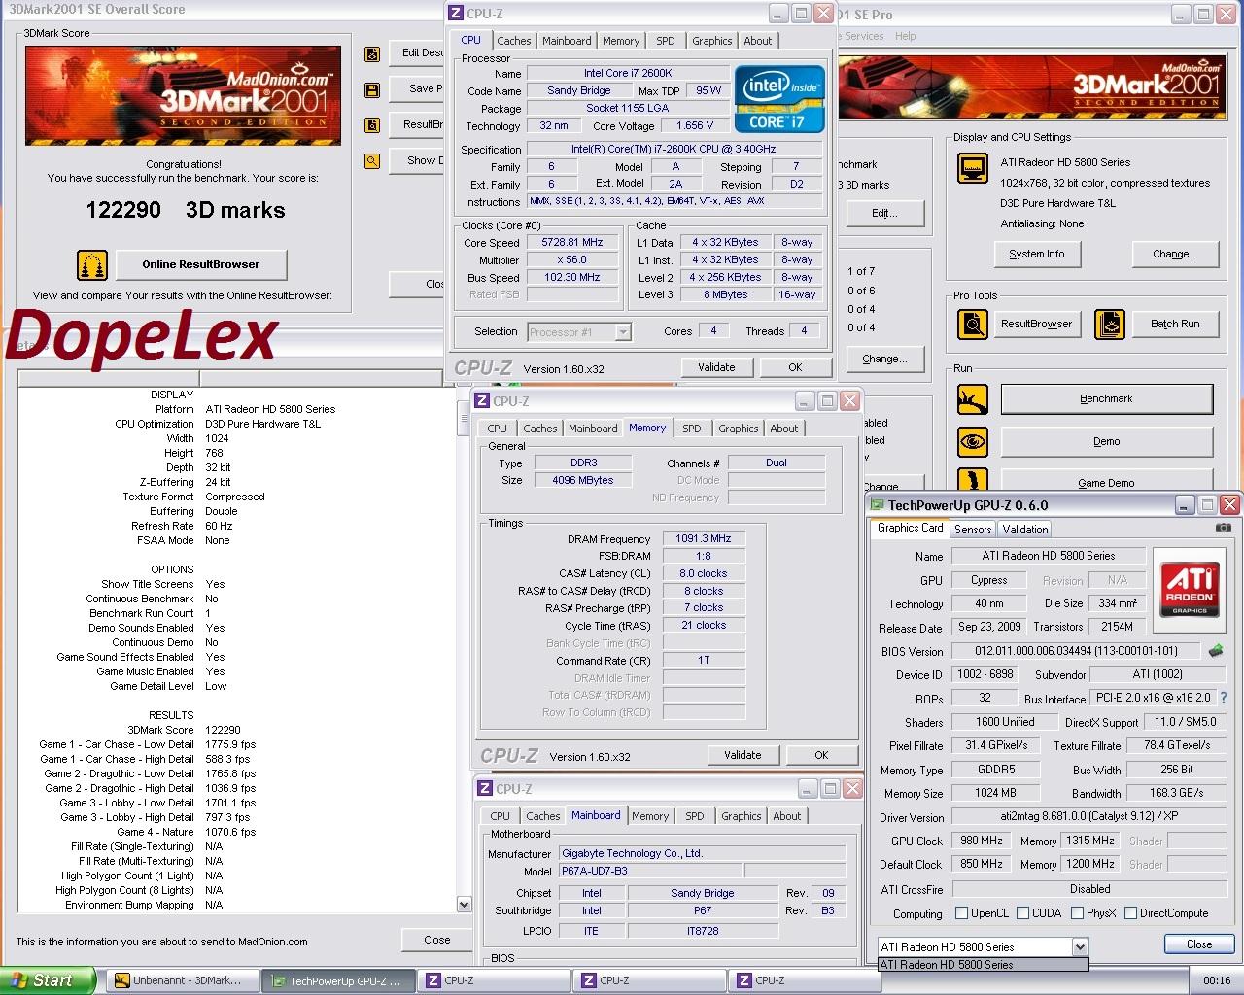This screenshot has width=1244, height=995.
Task: Switch to SPD tab in top CPU-Z window
Action: 666,41
